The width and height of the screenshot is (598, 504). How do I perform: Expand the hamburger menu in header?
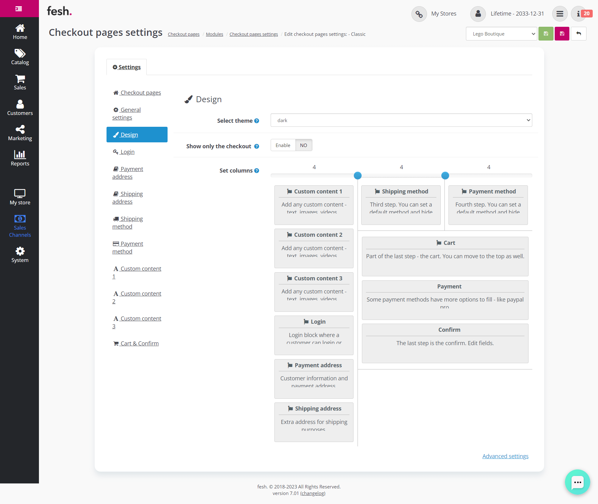pos(560,14)
